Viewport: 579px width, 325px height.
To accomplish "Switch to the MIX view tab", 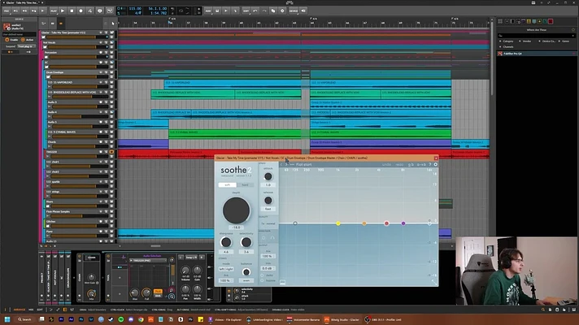I will (x=31, y=310).
